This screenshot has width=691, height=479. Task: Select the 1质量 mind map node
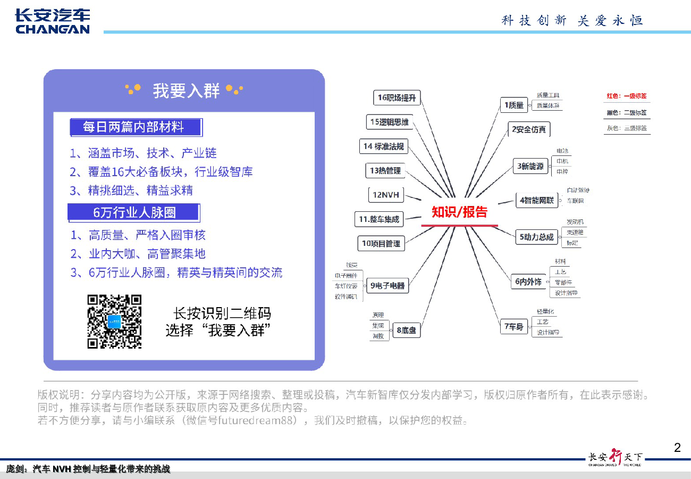point(513,105)
